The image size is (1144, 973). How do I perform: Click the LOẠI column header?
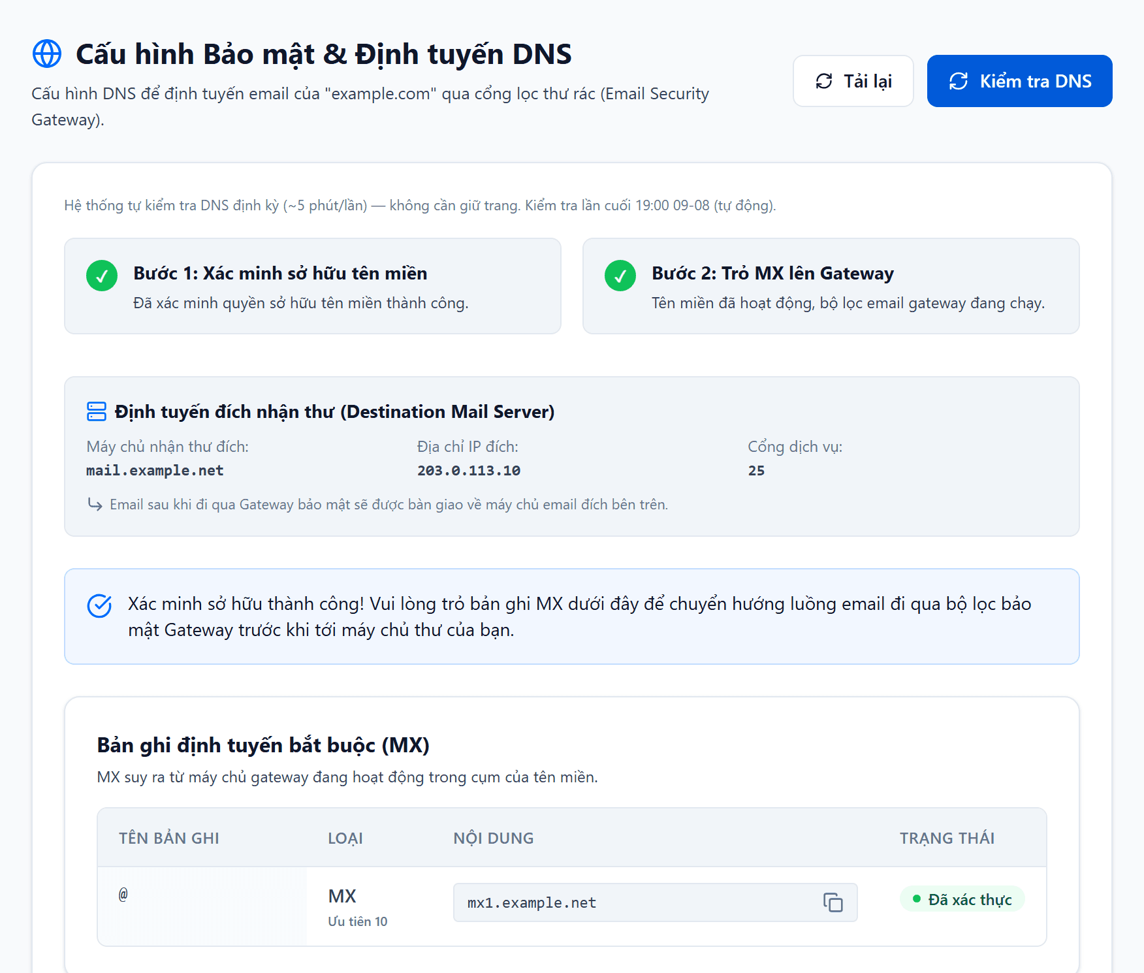point(345,838)
